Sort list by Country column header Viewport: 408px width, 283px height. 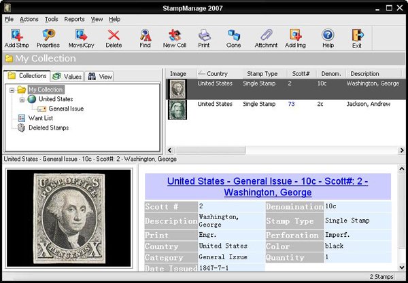click(x=218, y=73)
